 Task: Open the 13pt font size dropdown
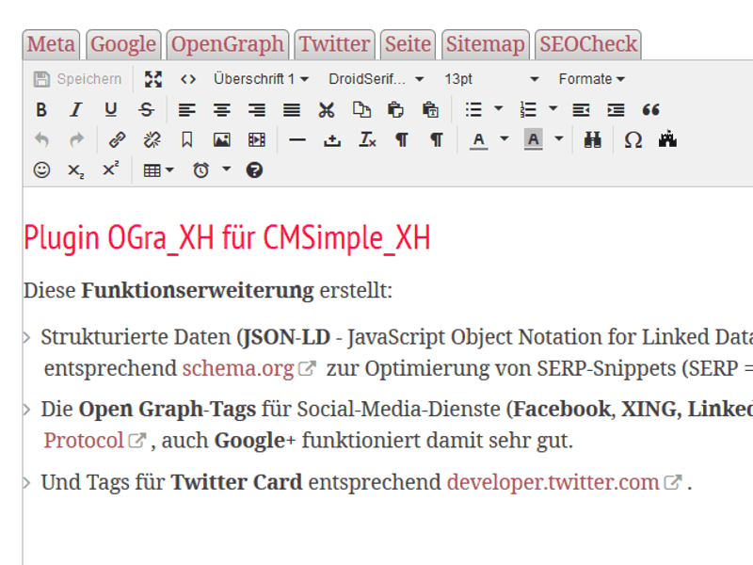[x=491, y=79]
